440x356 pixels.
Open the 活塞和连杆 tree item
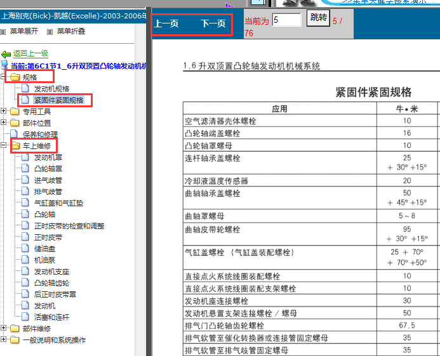tap(51, 317)
